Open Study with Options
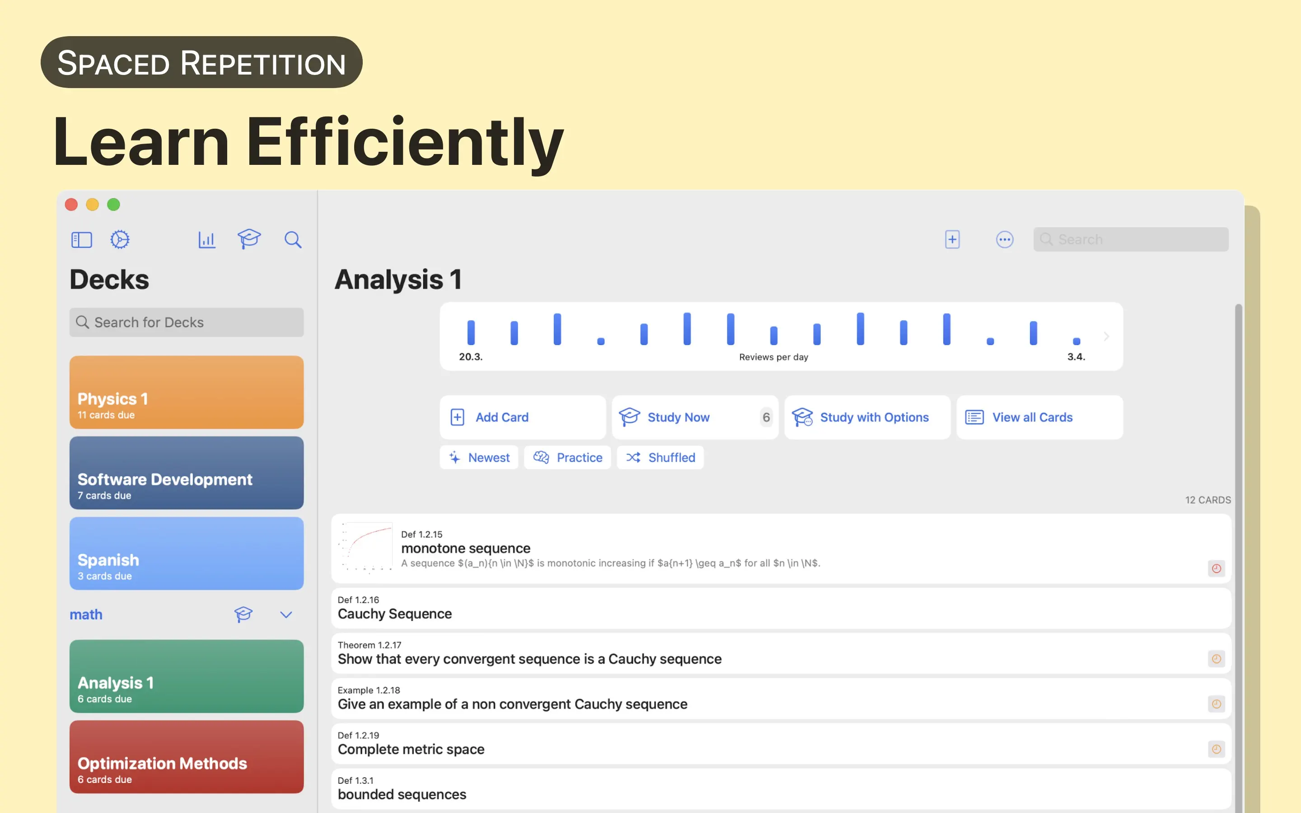This screenshot has height=813, width=1301. 866,417
